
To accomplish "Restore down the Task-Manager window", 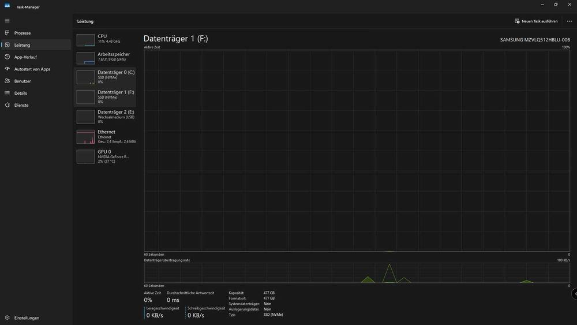I will [556, 5].
